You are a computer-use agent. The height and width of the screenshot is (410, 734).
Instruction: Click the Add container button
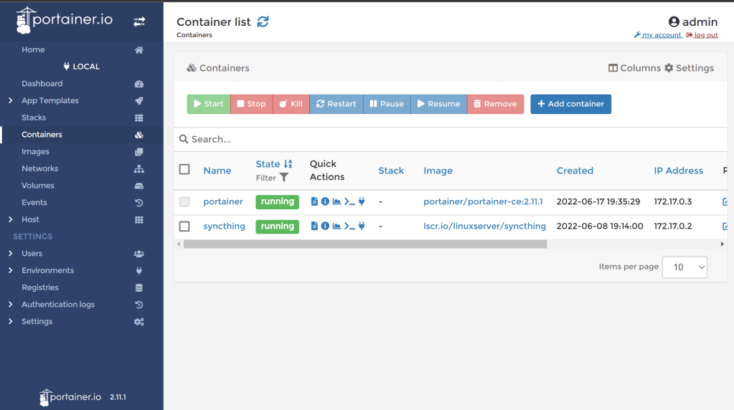(570, 104)
